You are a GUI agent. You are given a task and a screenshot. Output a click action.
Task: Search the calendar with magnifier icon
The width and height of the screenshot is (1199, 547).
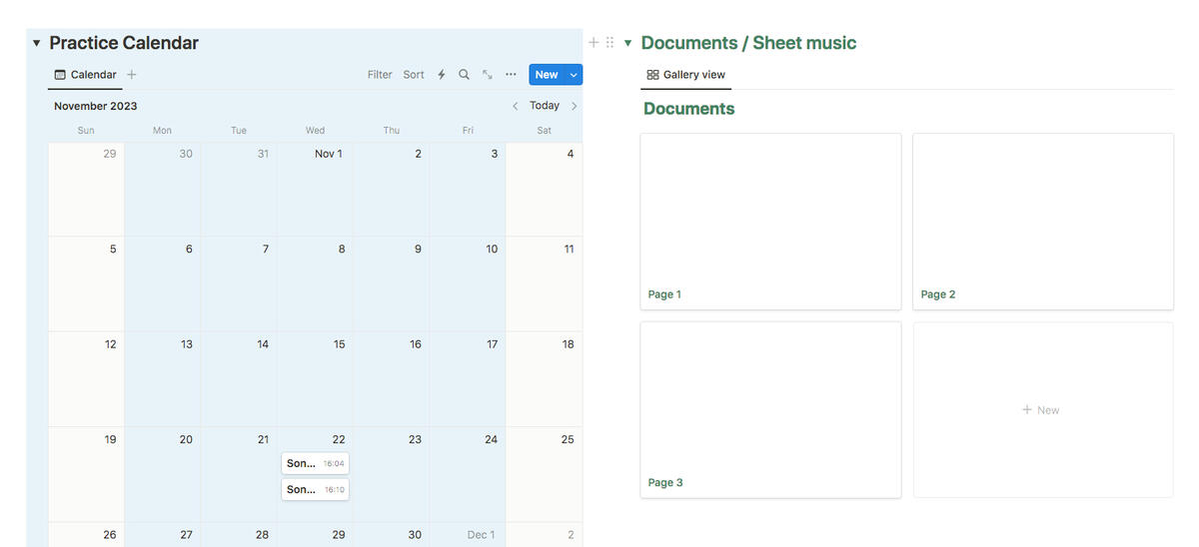(464, 75)
